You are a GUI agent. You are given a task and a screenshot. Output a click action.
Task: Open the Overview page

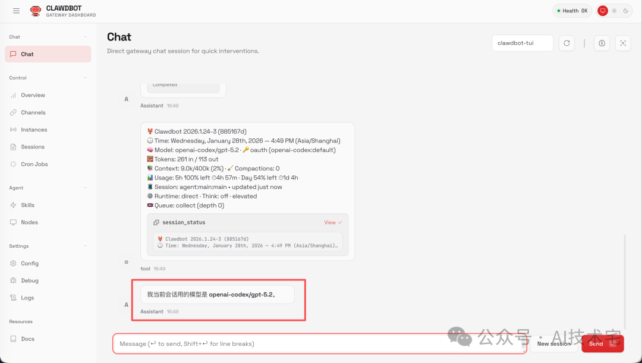tap(48, 95)
